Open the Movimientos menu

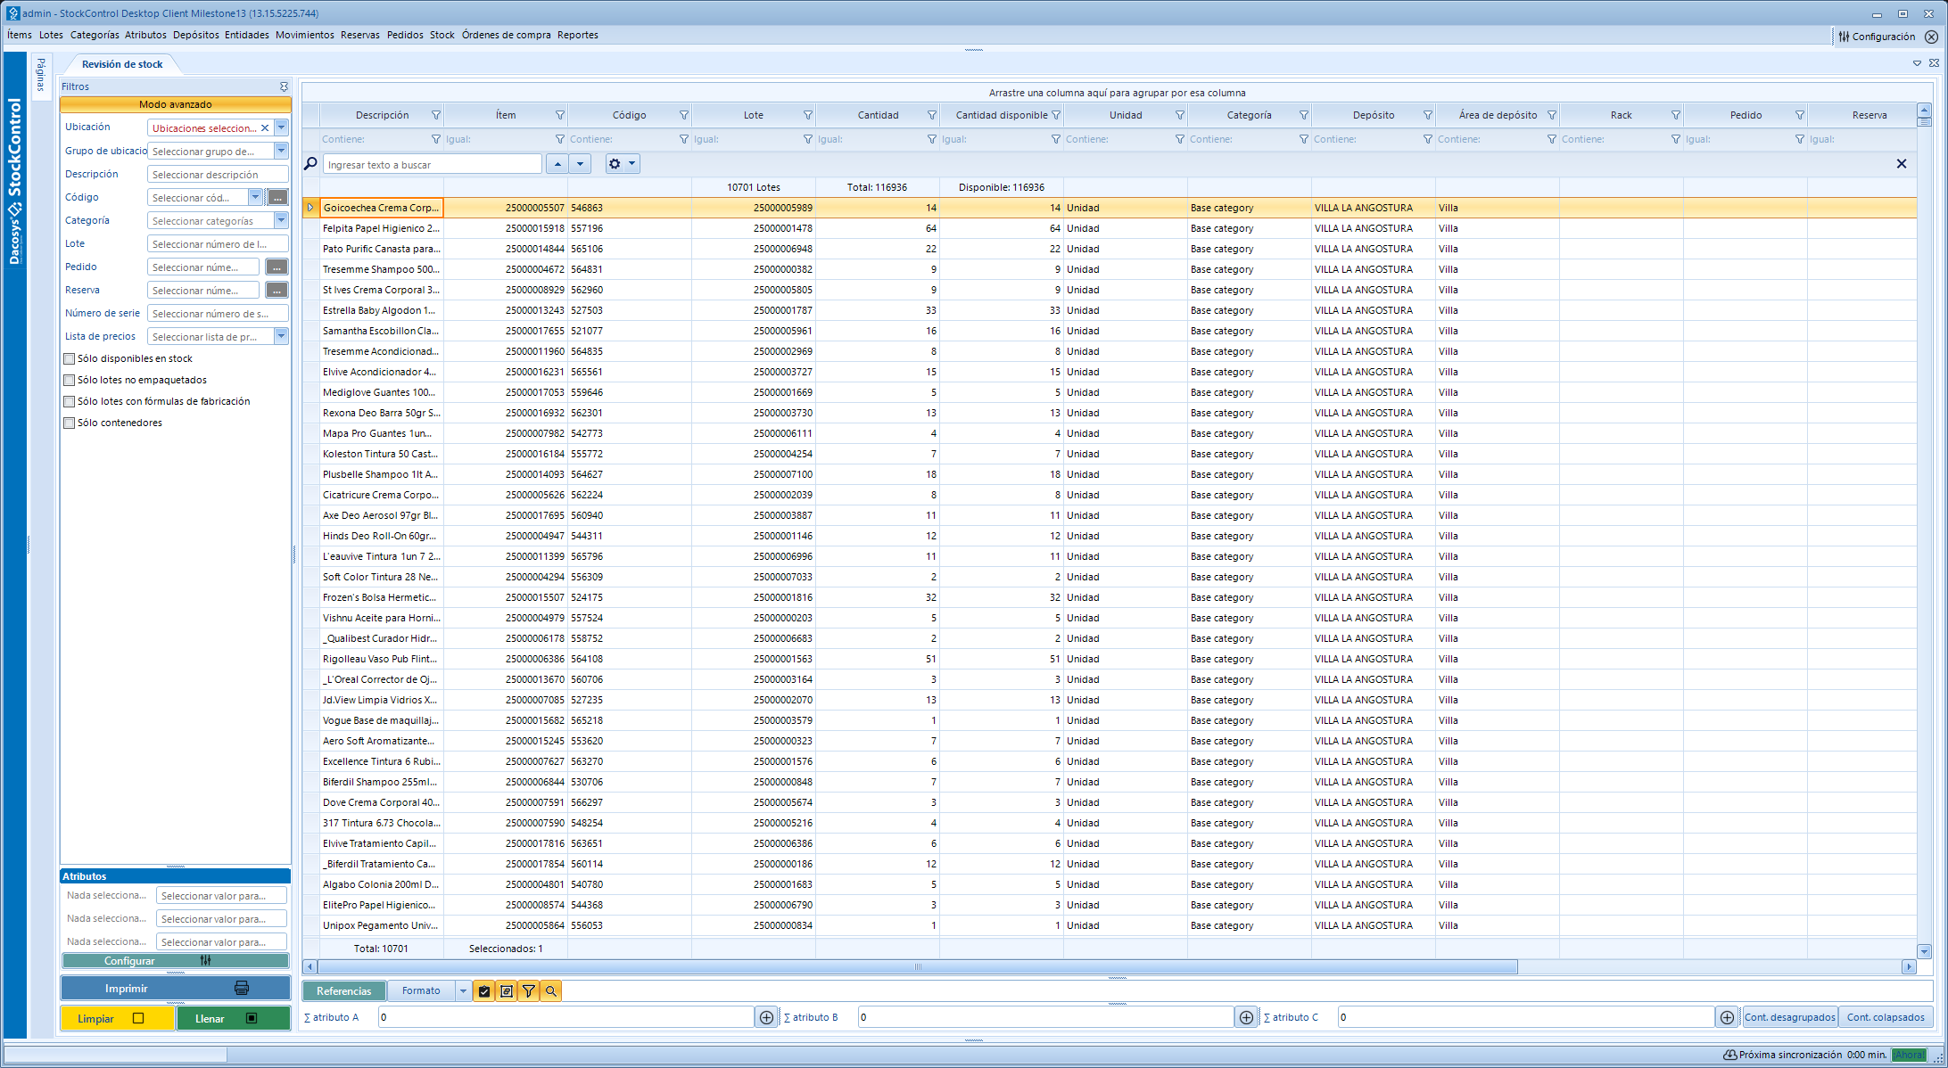tap(304, 35)
